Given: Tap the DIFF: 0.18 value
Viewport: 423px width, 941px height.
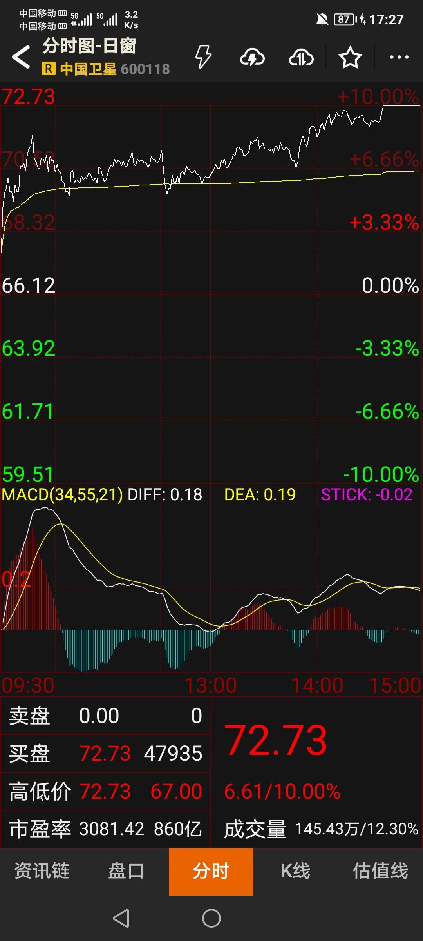Looking at the screenshot, I should coord(165,494).
